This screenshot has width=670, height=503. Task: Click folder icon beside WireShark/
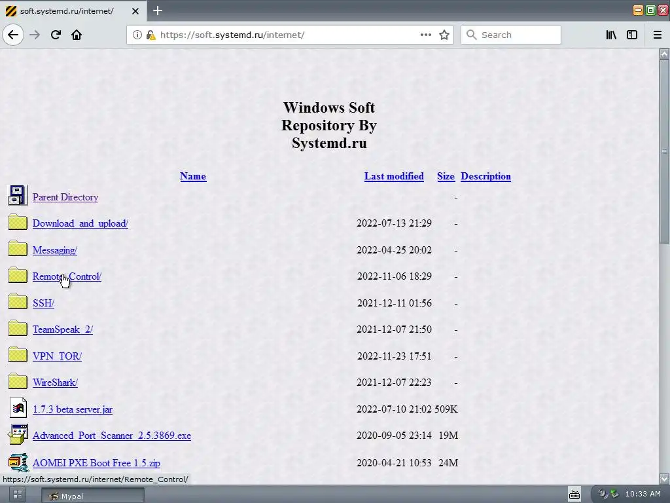point(18,381)
